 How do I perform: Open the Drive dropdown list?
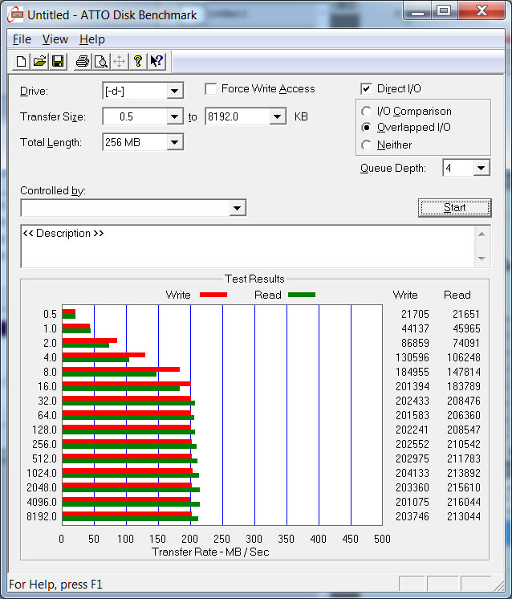coord(174,91)
